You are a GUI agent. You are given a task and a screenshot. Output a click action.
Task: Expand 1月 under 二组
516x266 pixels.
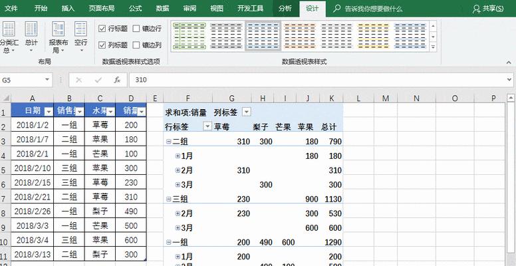(x=178, y=156)
